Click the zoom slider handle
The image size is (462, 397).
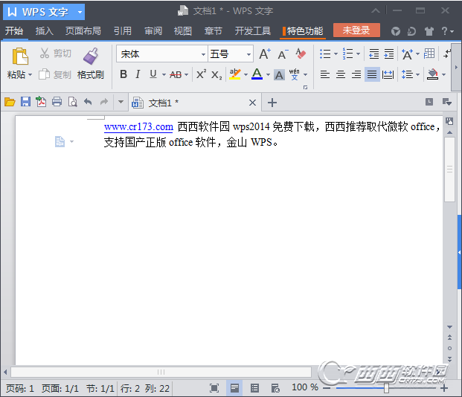386,388
